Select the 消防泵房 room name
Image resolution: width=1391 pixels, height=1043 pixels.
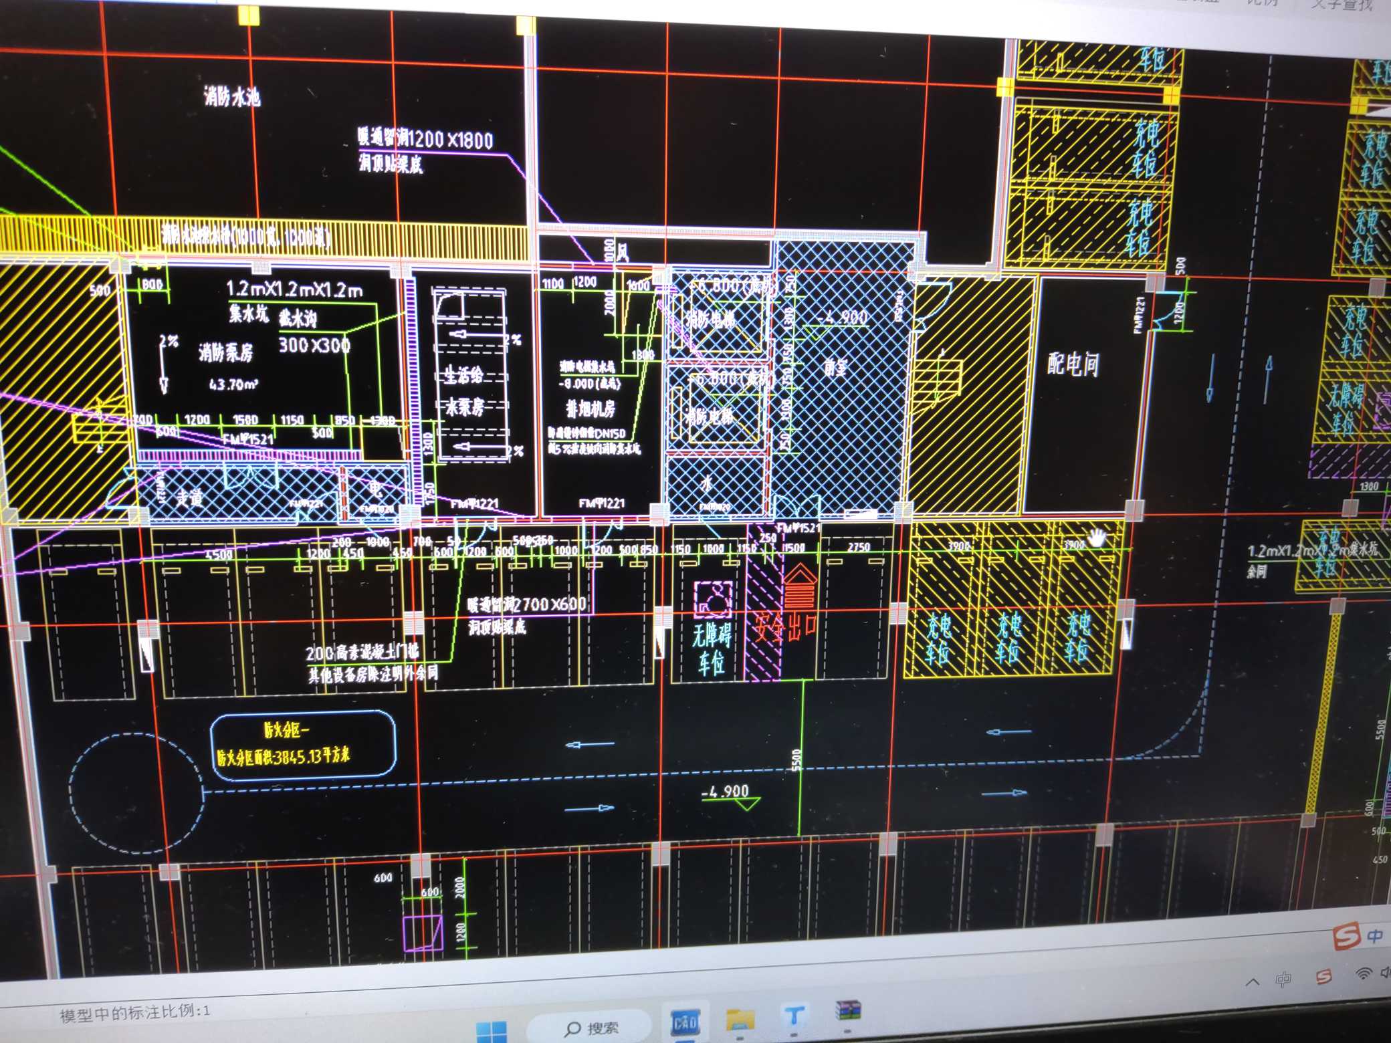[x=225, y=352]
